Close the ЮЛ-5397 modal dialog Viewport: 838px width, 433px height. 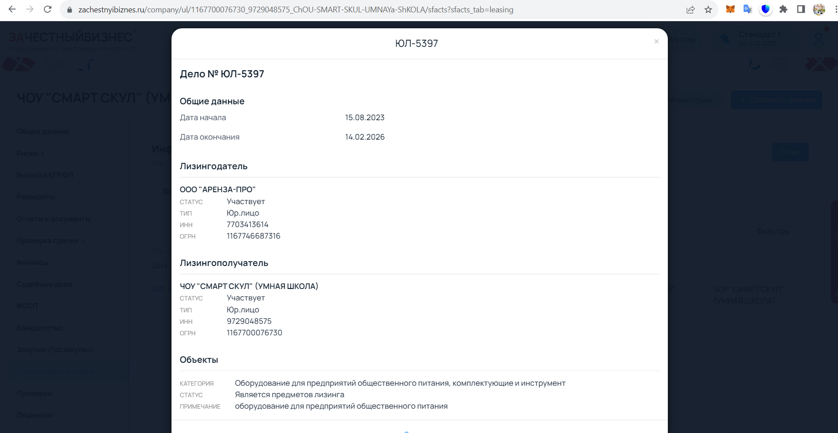pyautogui.click(x=656, y=42)
